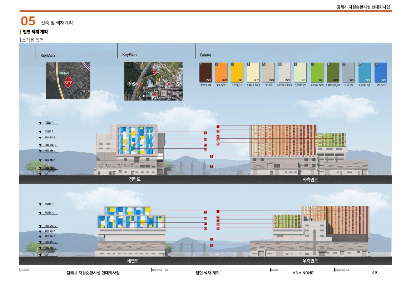401x283 pixels.
Task: Click the 정면도 elevation label
Action: [x=135, y=179]
